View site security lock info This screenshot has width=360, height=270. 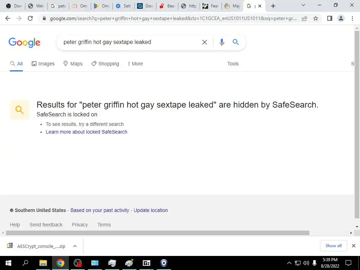(x=44, y=18)
